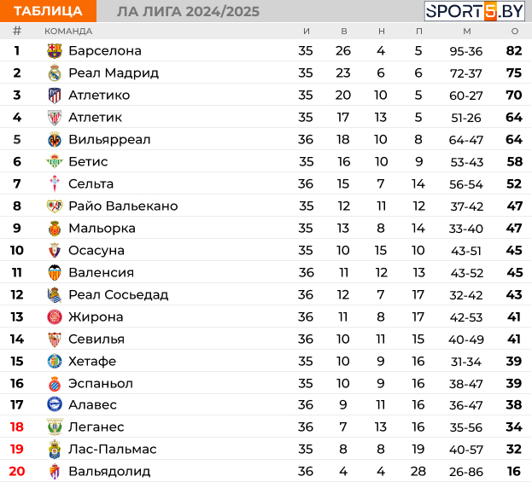The height and width of the screenshot is (482, 532).
Task: Click the Atlético Madrid striped crest
Action: (x=55, y=96)
